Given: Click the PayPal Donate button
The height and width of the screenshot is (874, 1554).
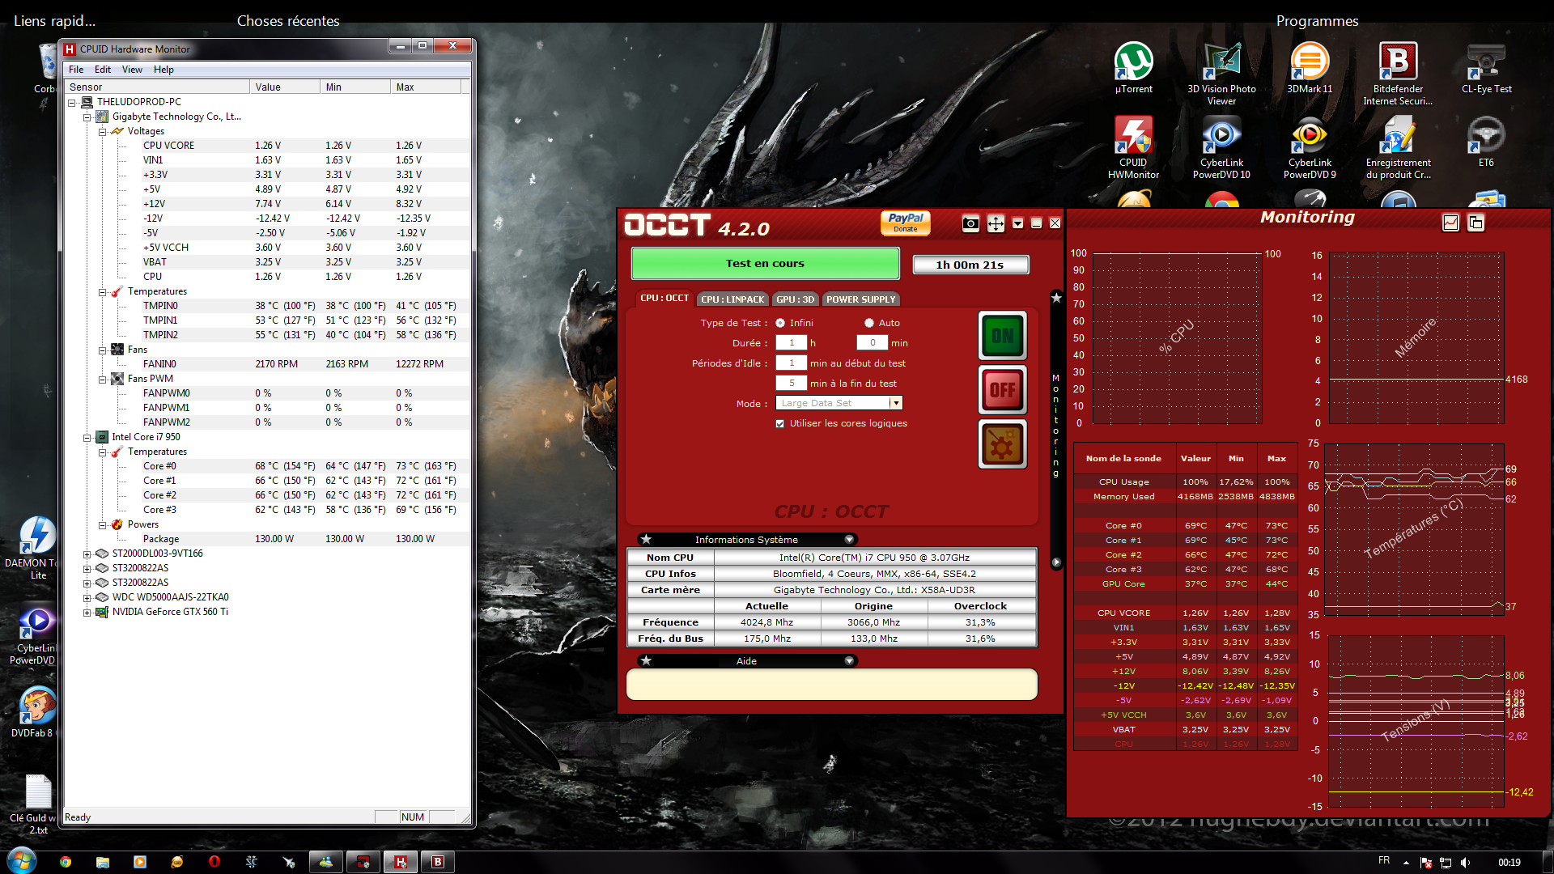Looking at the screenshot, I should (905, 223).
